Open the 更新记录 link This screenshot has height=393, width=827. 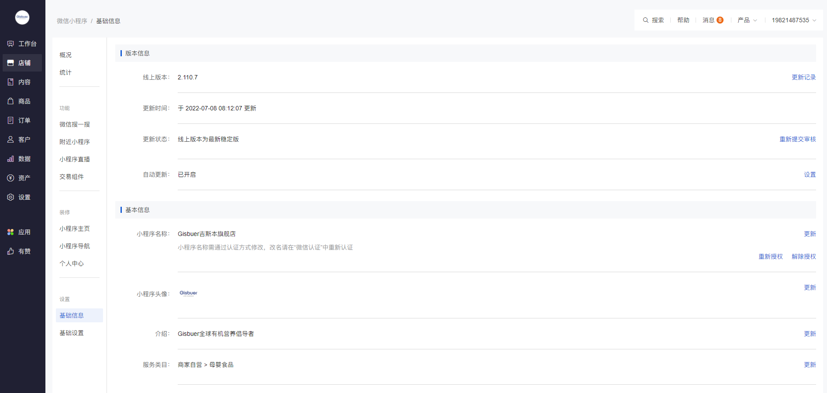click(x=804, y=77)
